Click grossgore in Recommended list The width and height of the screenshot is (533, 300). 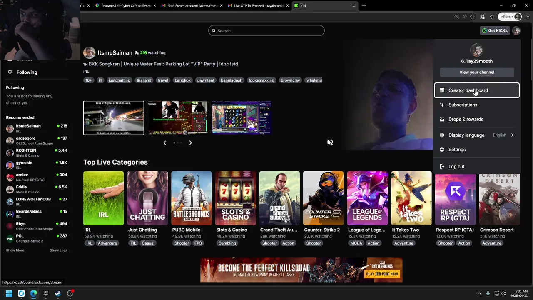36,140
